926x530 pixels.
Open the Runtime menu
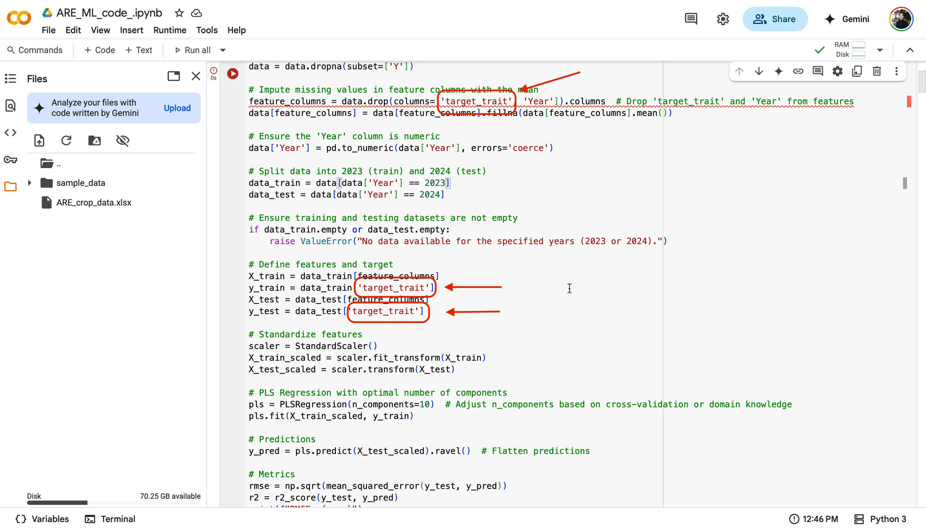(x=170, y=30)
